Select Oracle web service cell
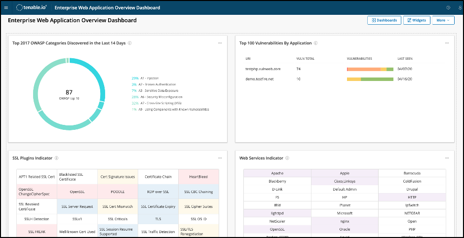The width and height of the screenshot is (464, 238). click(345, 229)
